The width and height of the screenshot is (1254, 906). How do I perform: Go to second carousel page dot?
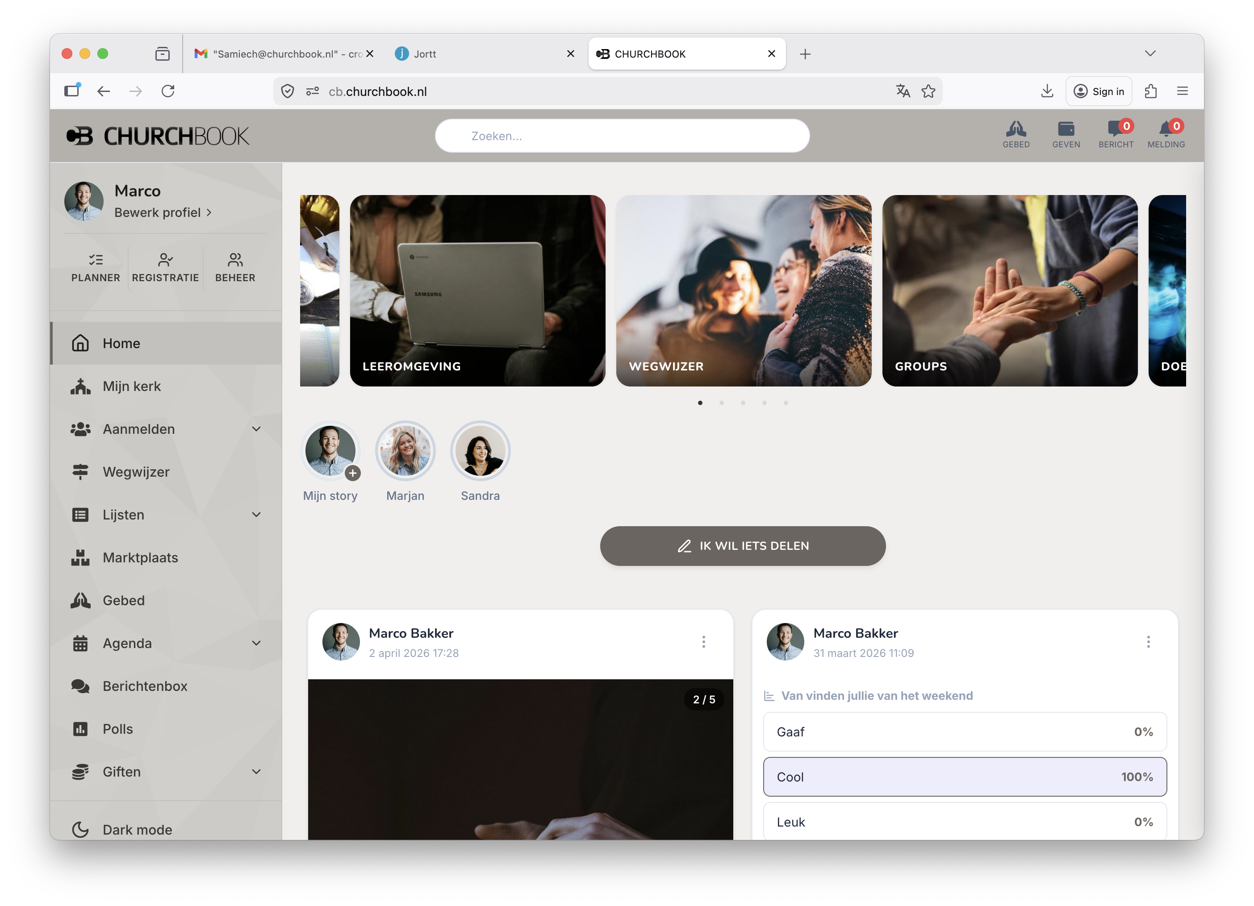coord(721,403)
